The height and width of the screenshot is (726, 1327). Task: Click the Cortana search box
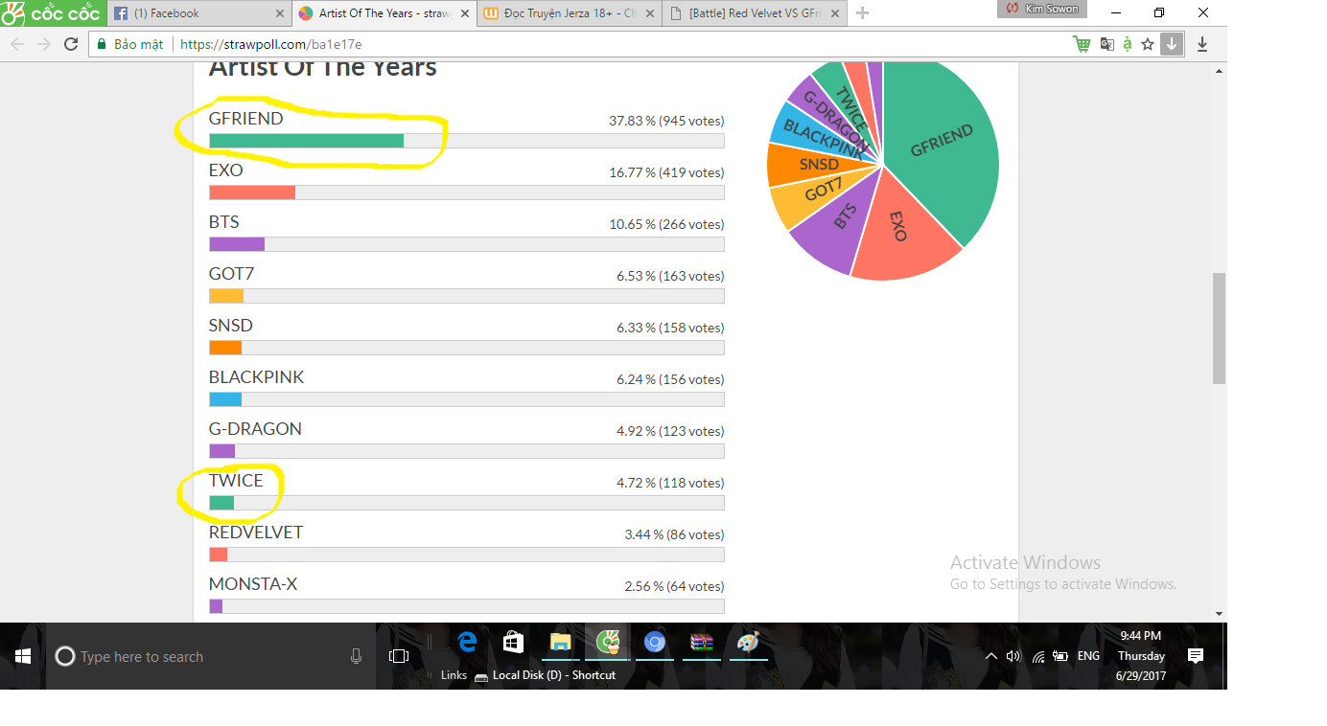[x=211, y=657]
